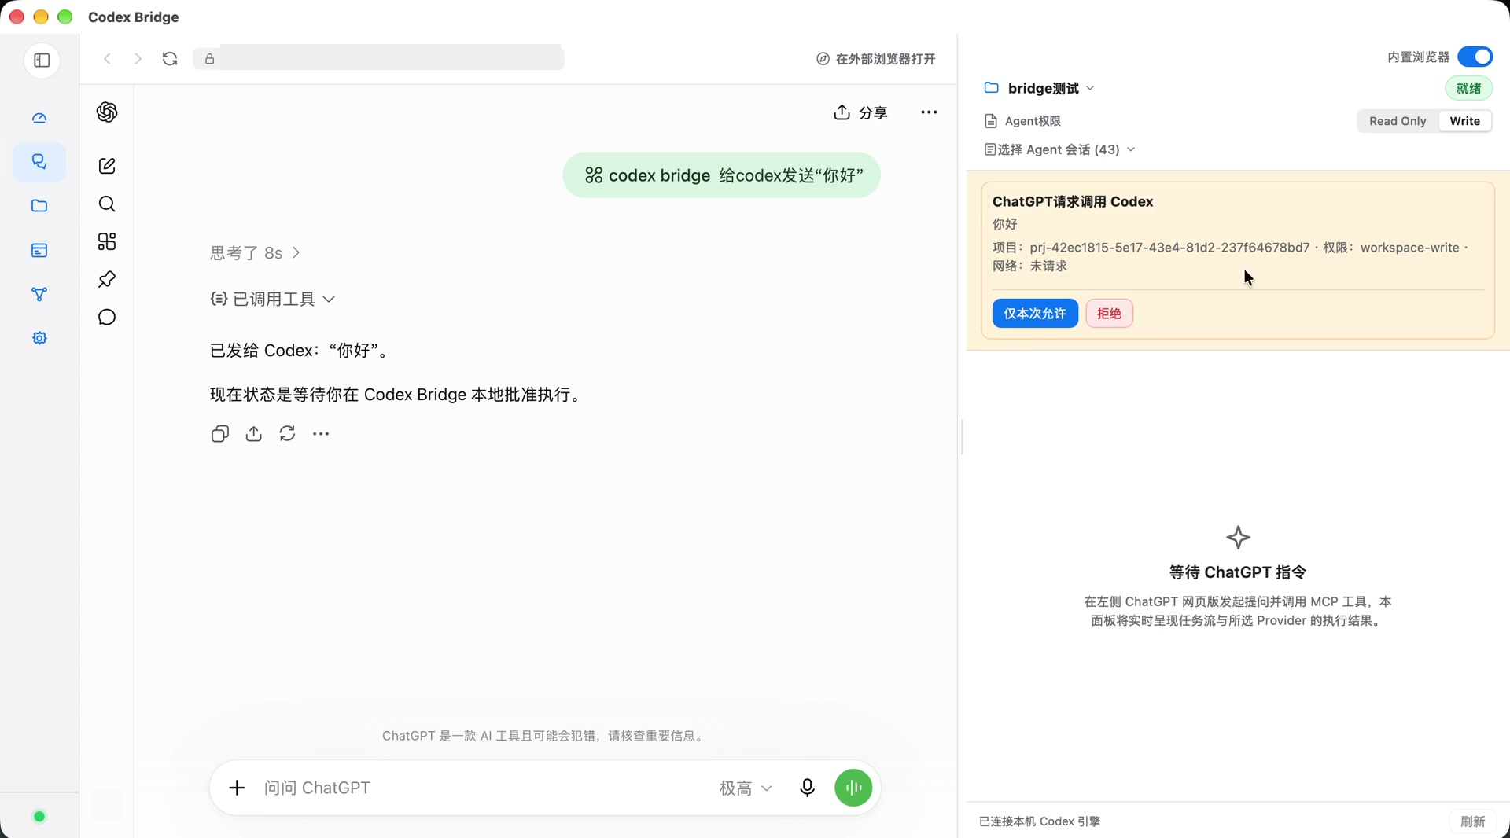Share the ChatGPT response via upload icon
The width and height of the screenshot is (1510, 838).
pyautogui.click(x=253, y=434)
